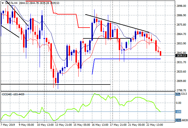The width and height of the screenshot is (188, 128).
Task: Click the 2898.00 price axis label
Action: [x=181, y=6]
